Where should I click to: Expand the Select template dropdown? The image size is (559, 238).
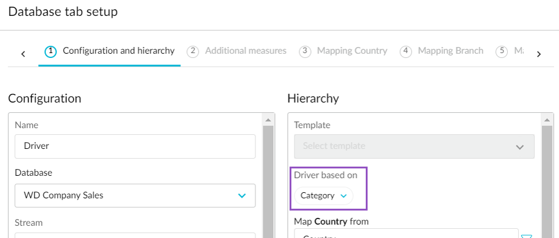415,146
